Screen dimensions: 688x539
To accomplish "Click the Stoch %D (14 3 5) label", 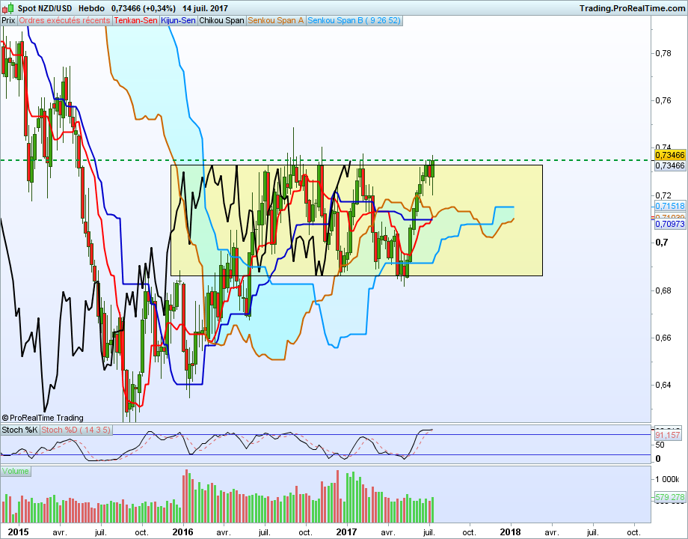I will point(76,430).
